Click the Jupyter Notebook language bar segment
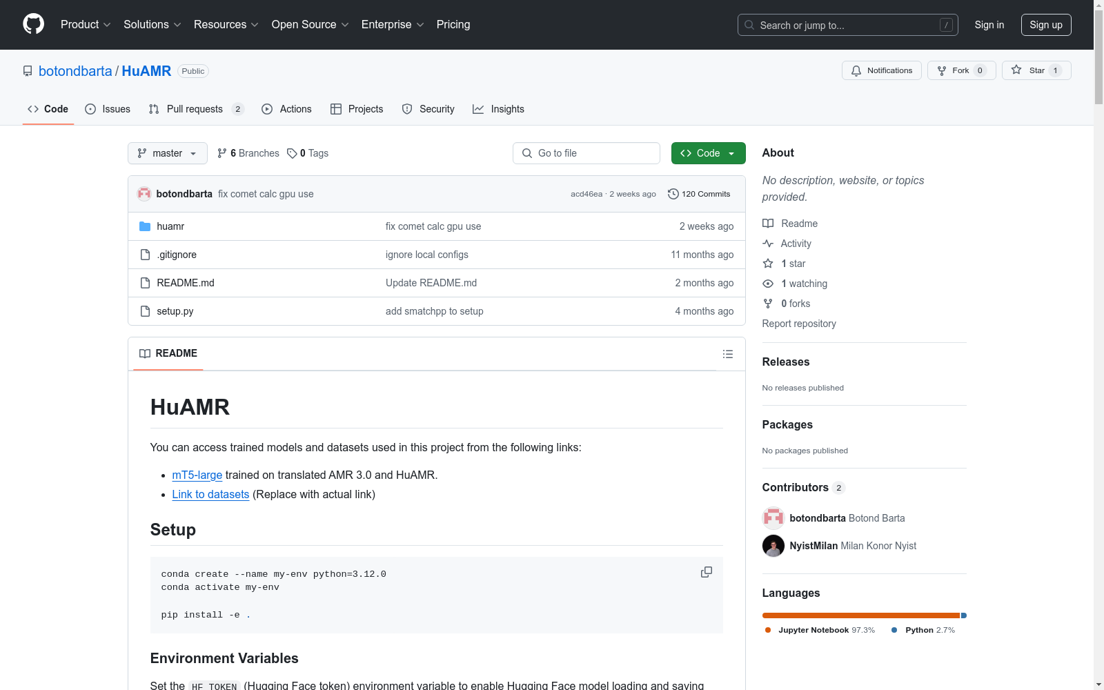This screenshot has height=690, width=1104. pos(861,615)
